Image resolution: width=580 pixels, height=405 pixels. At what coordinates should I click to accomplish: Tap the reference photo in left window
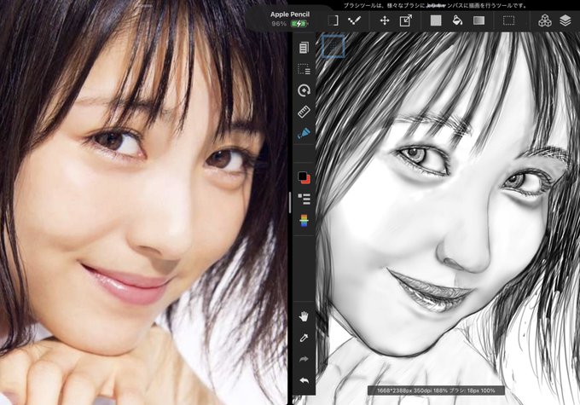pyautogui.click(x=143, y=203)
